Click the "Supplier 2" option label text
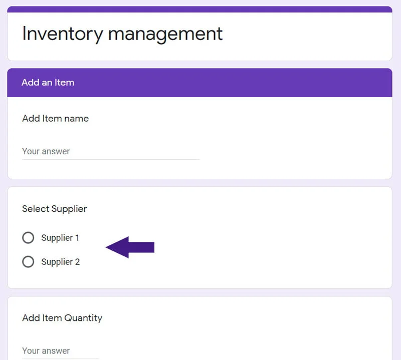 point(60,262)
